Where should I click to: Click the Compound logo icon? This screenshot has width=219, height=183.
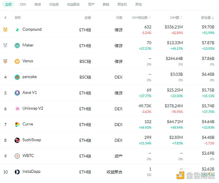click(x=17, y=30)
